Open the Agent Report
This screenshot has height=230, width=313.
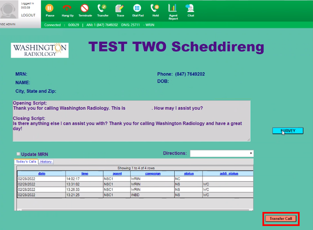pos(173,12)
